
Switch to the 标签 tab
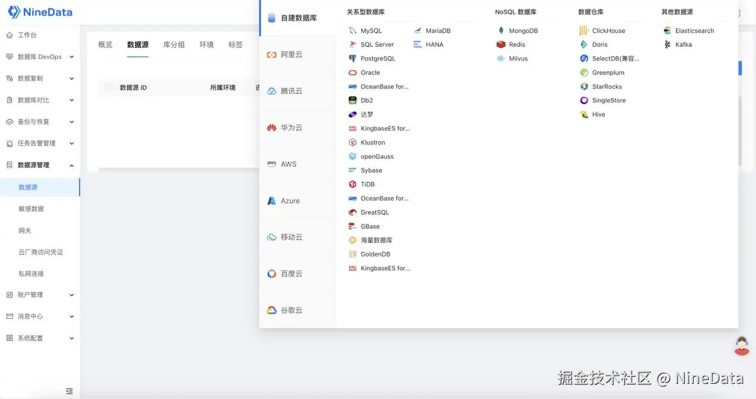click(x=236, y=45)
